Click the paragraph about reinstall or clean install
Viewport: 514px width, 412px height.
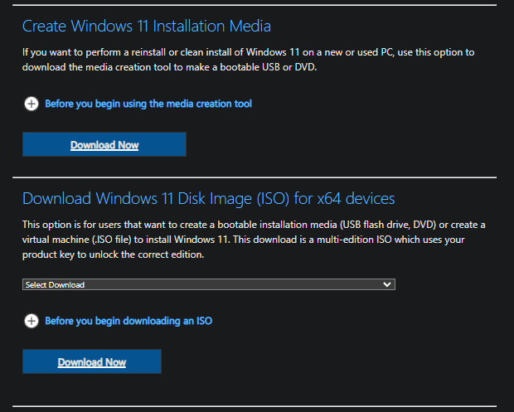pyautogui.click(x=248, y=60)
